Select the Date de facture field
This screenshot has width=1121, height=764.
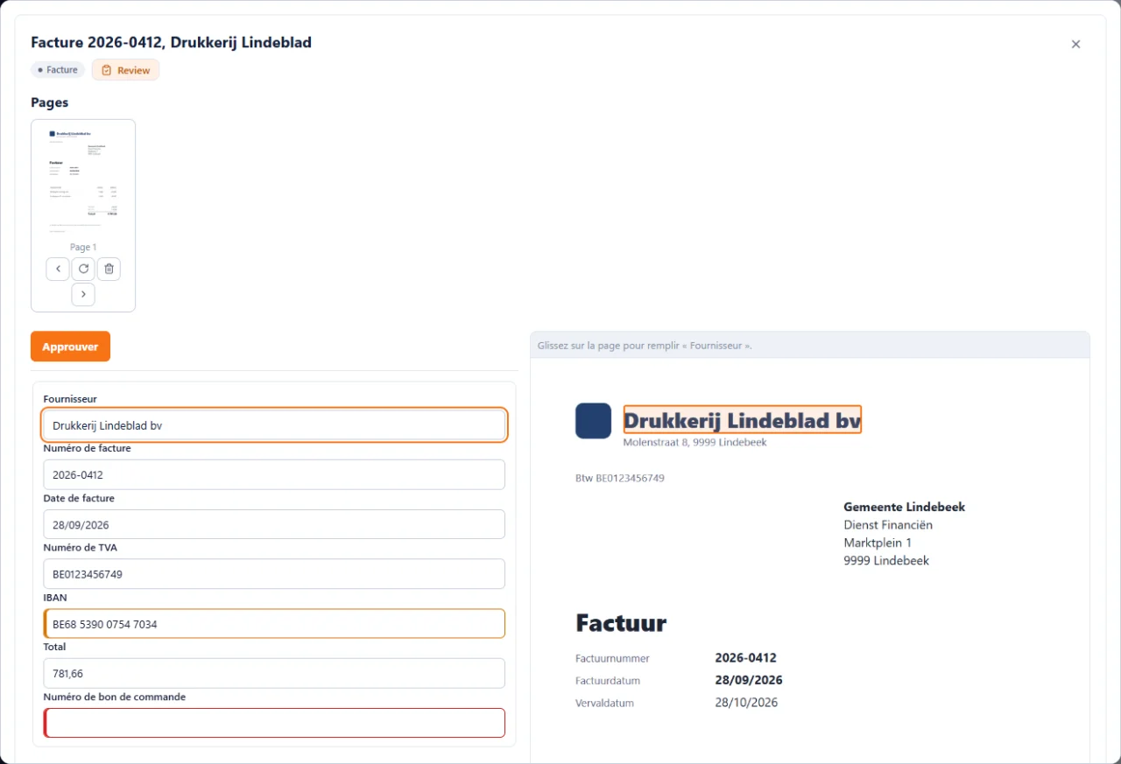(x=274, y=525)
